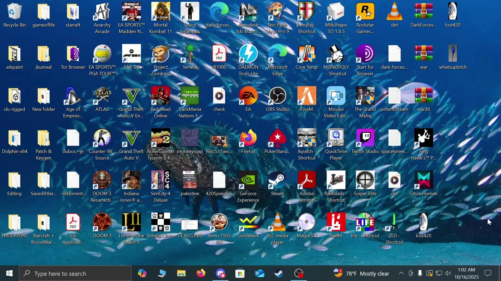Open Space Engineers shortcut
Image resolution: width=501 pixels, height=281 pixels.
190,18
